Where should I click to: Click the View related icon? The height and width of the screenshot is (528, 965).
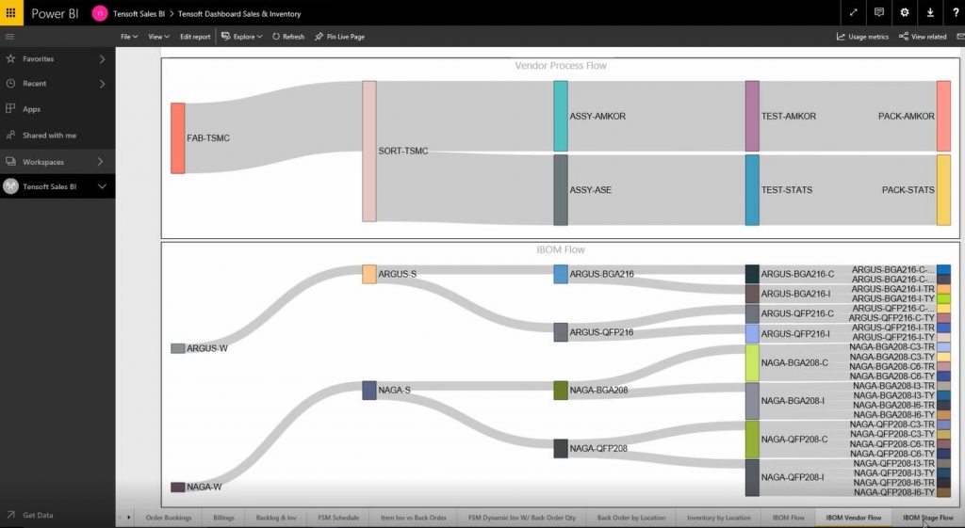[904, 37]
